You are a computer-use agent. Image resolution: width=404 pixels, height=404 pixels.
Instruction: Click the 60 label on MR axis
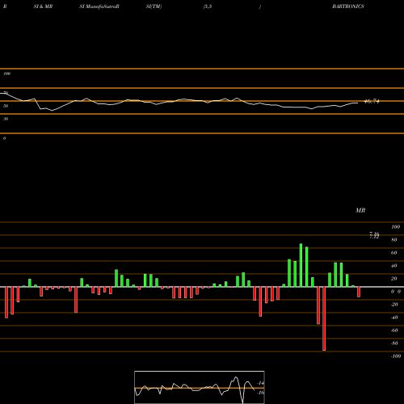[x=394, y=253]
